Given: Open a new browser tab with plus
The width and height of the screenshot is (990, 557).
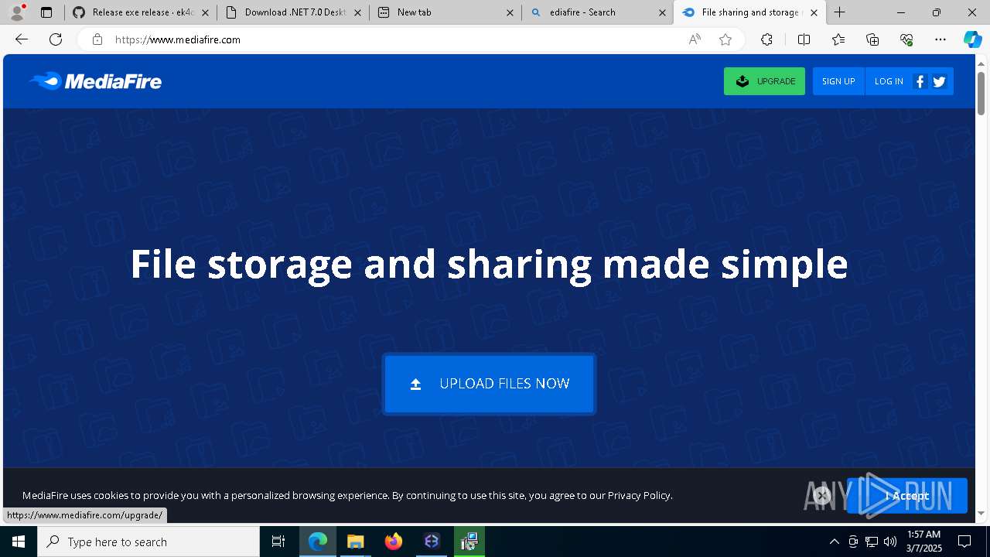Looking at the screenshot, I should click(x=839, y=12).
